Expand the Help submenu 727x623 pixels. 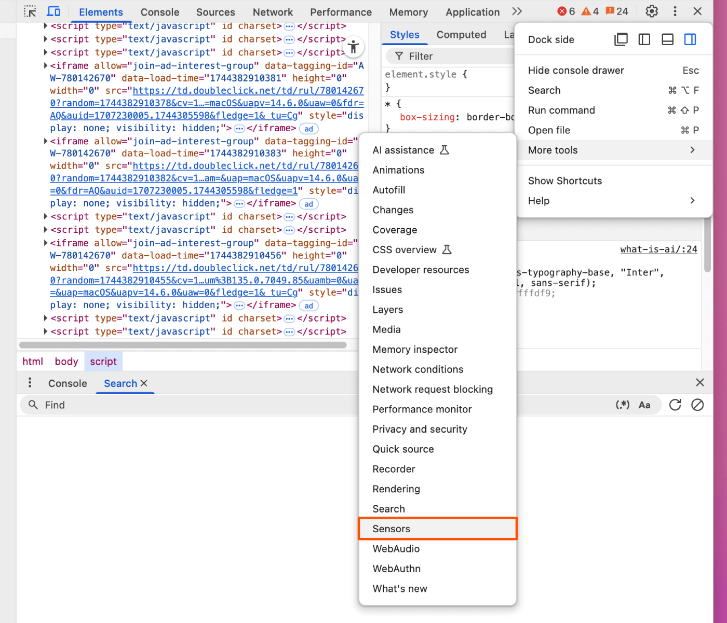click(x=613, y=201)
